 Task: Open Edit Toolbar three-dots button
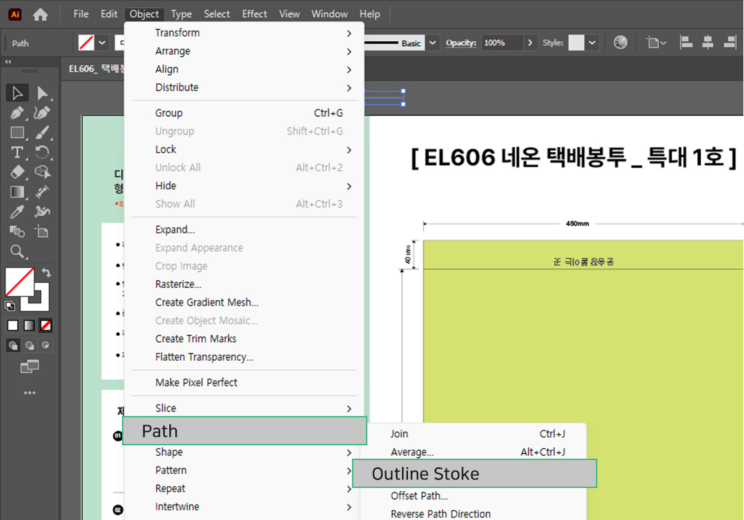click(29, 393)
